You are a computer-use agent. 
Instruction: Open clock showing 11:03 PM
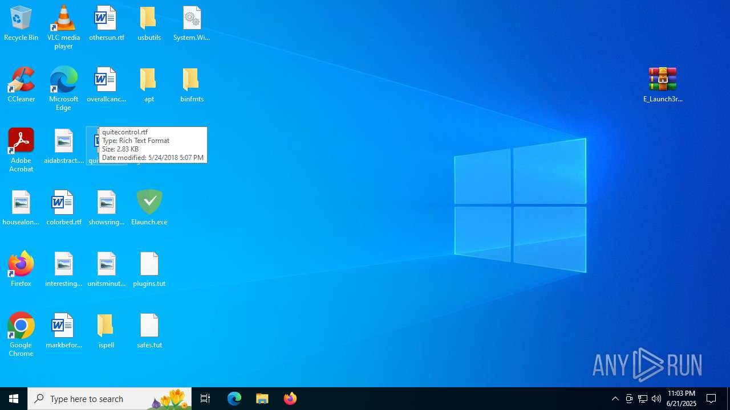pyautogui.click(x=682, y=399)
